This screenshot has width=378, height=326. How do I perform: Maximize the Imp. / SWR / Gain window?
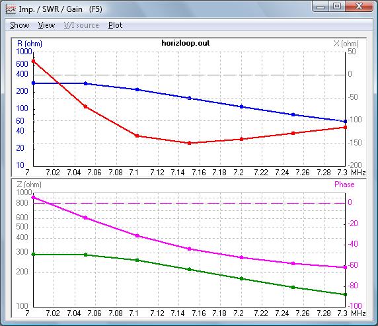pyautogui.click(x=337, y=7)
